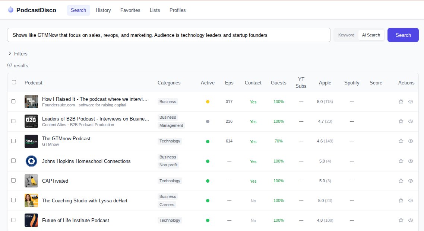Click Non-profit category tag on Johns Hopkins row
The width and height of the screenshot is (424, 231).
[x=168, y=165]
